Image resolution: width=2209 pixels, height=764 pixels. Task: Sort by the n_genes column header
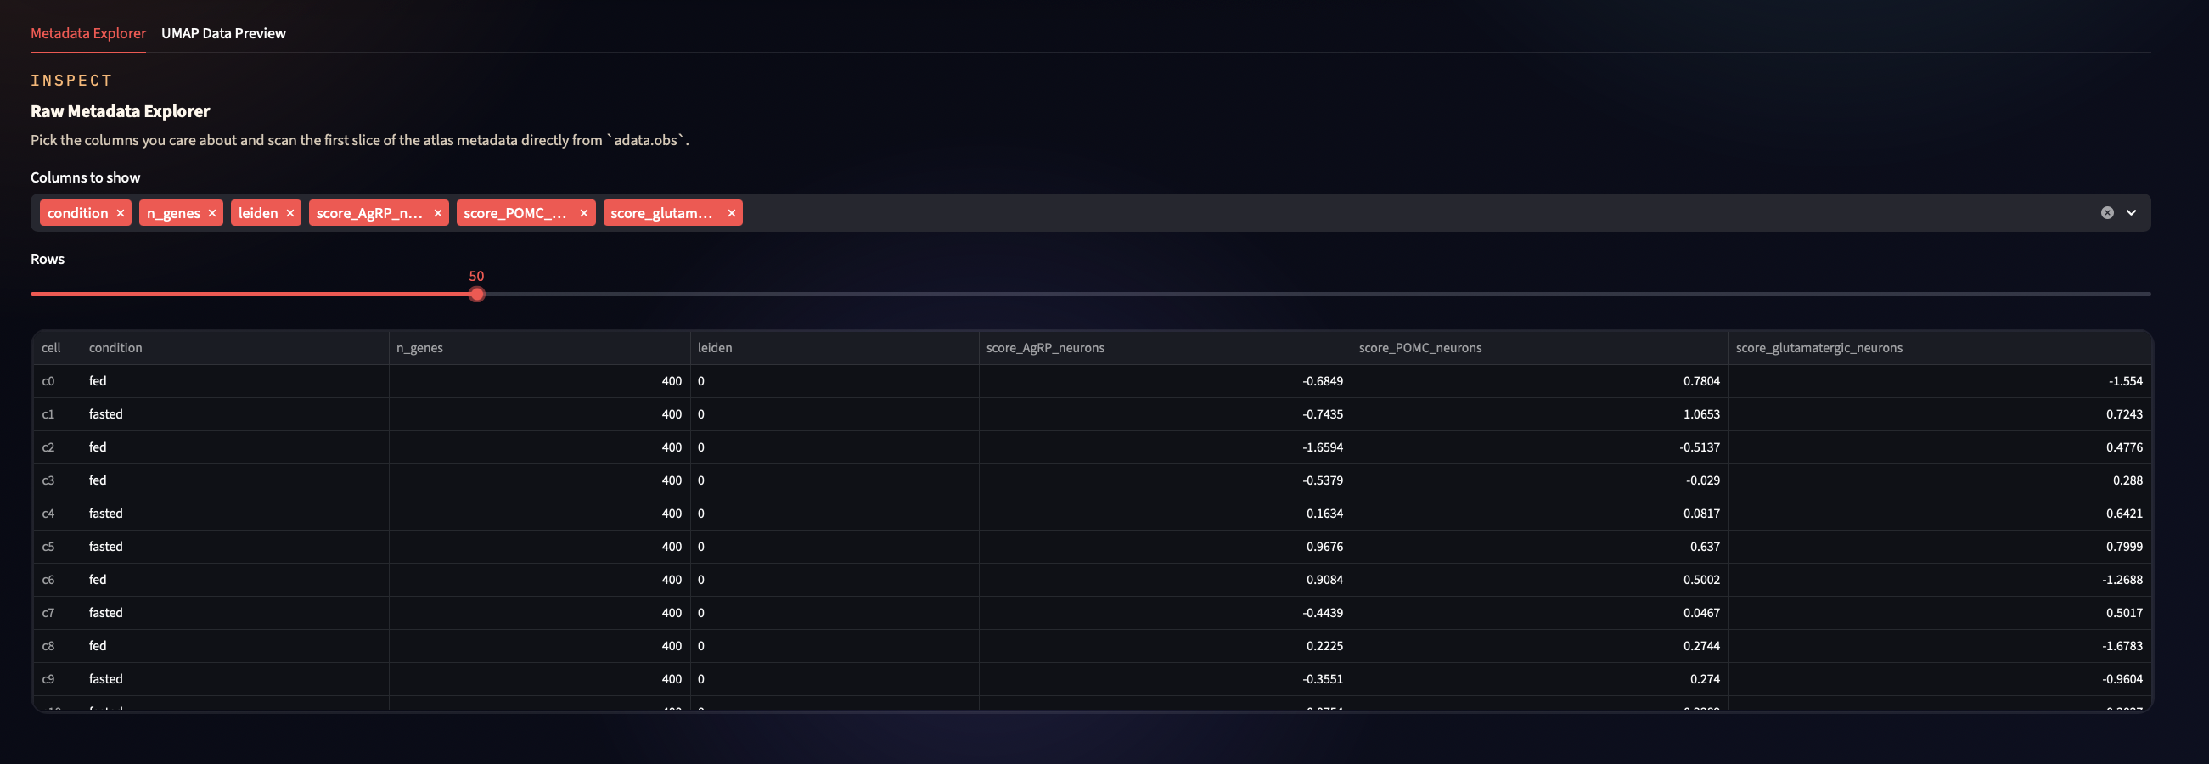point(539,348)
